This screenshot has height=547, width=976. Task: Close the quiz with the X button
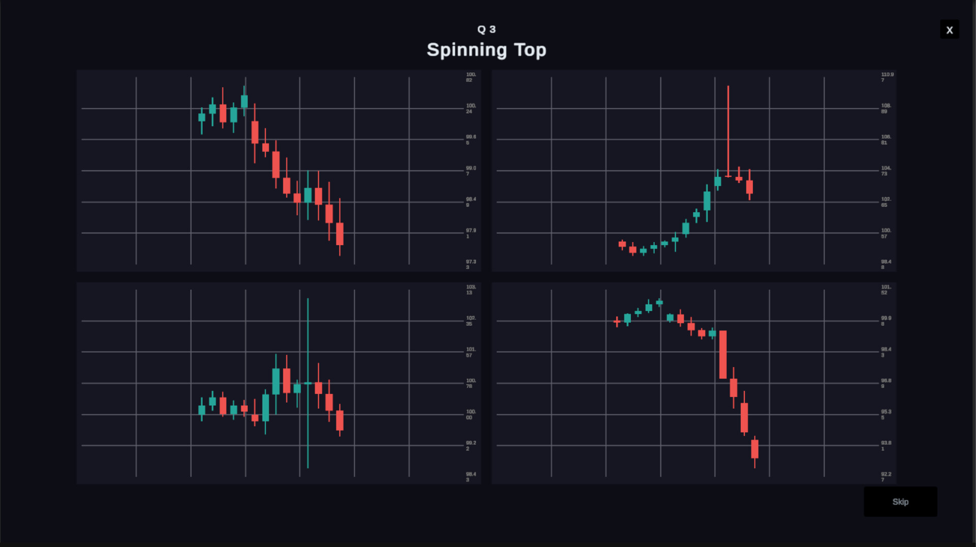coord(949,30)
